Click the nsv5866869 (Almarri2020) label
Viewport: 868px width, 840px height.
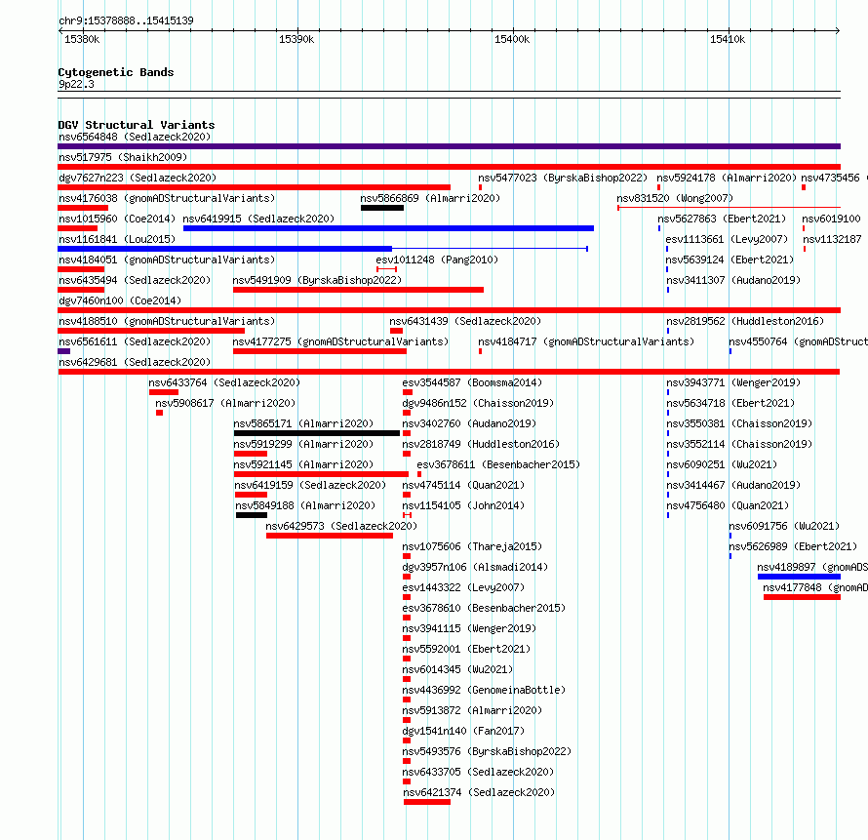click(430, 198)
